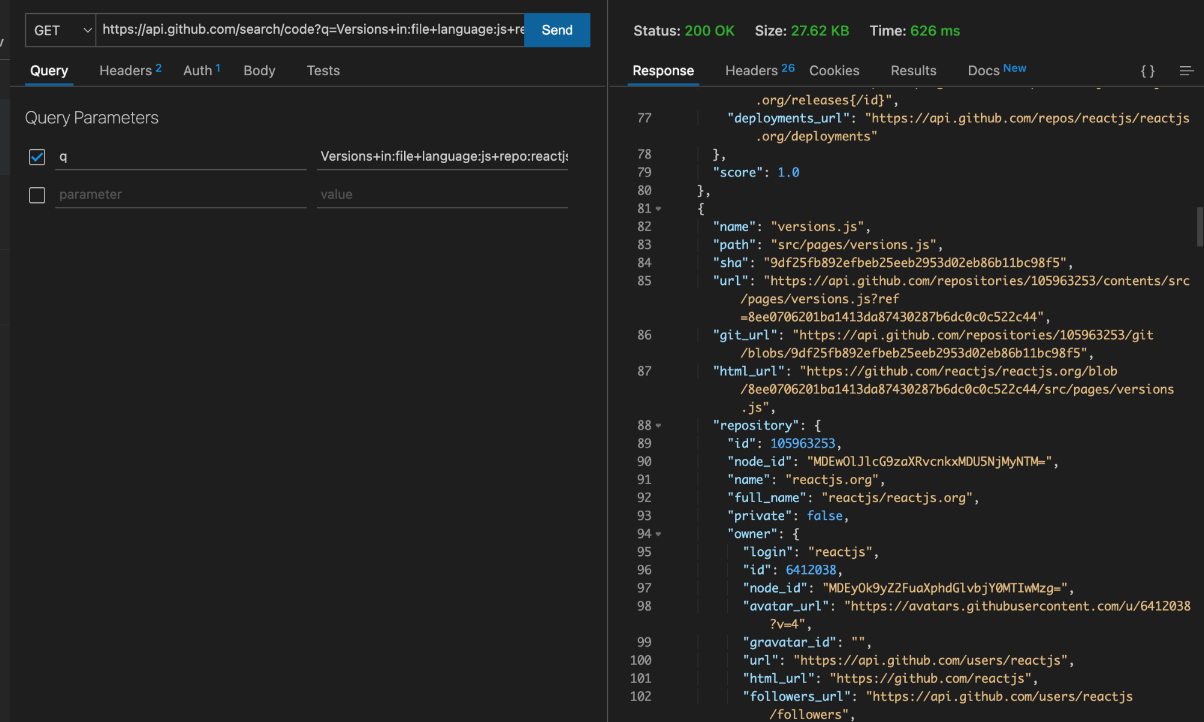The width and height of the screenshot is (1204, 722).
Task: Open the Tests tab
Action: coord(323,71)
